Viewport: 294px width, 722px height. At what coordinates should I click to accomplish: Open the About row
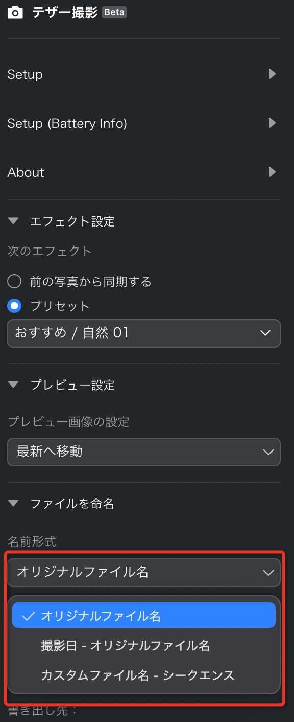pos(144,172)
